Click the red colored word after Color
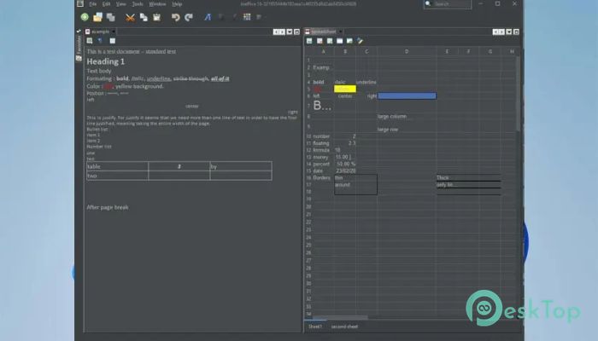This screenshot has height=341, width=598. click(108, 86)
